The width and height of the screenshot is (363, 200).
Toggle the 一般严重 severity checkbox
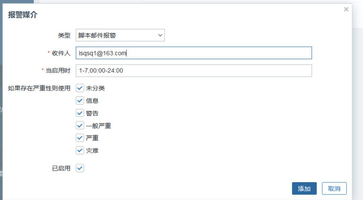[80, 126]
